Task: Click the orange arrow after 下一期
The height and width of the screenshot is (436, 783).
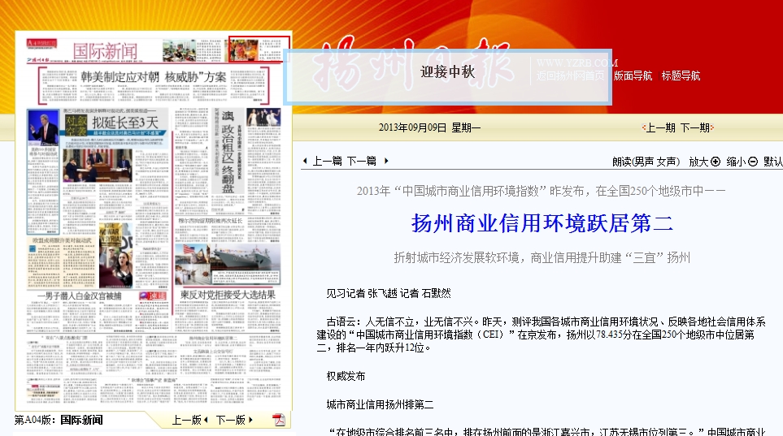Action: click(x=712, y=127)
